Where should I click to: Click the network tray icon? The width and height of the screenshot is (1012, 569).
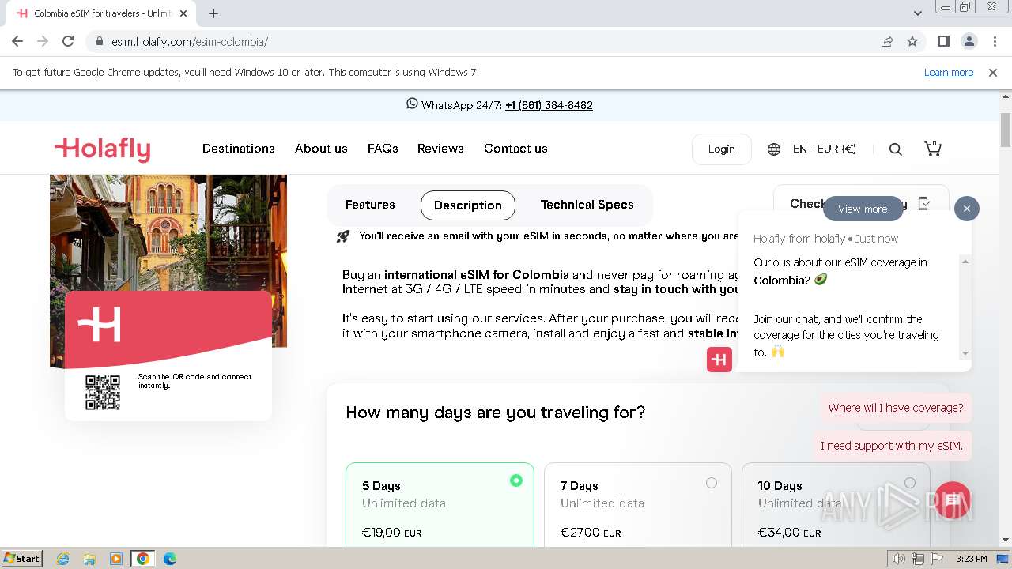[x=919, y=559]
